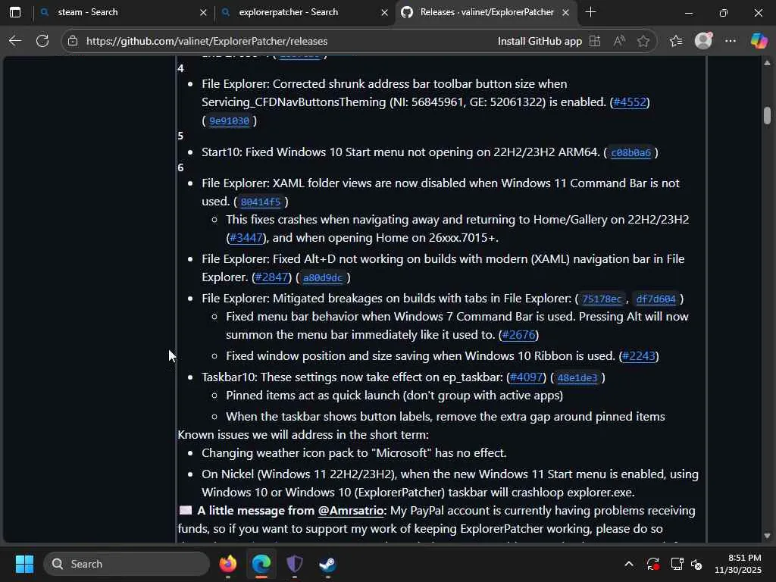Close the explorerpatcher - Search tab
776x582 pixels.
[x=384, y=12]
